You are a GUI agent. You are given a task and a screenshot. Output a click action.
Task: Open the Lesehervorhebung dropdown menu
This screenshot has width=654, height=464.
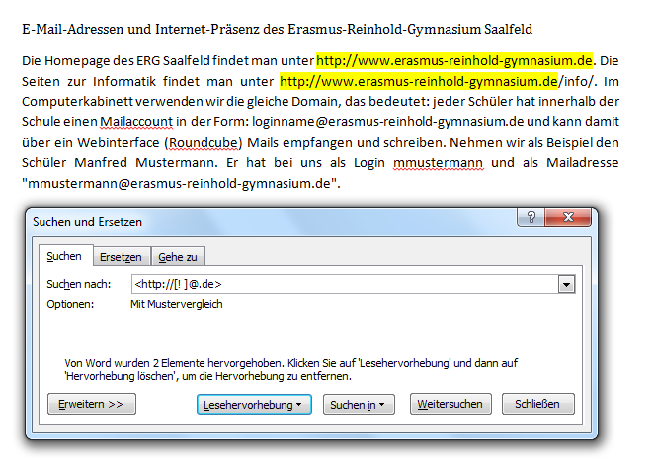pyautogui.click(x=254, y=405)
